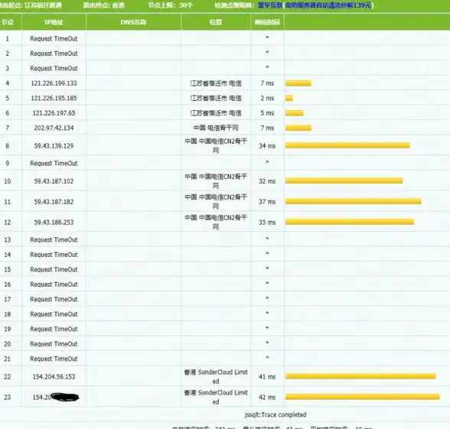Click Request TimeOut in row 14
The height and width of the screenshot is (429, 450).
[54, 255]
